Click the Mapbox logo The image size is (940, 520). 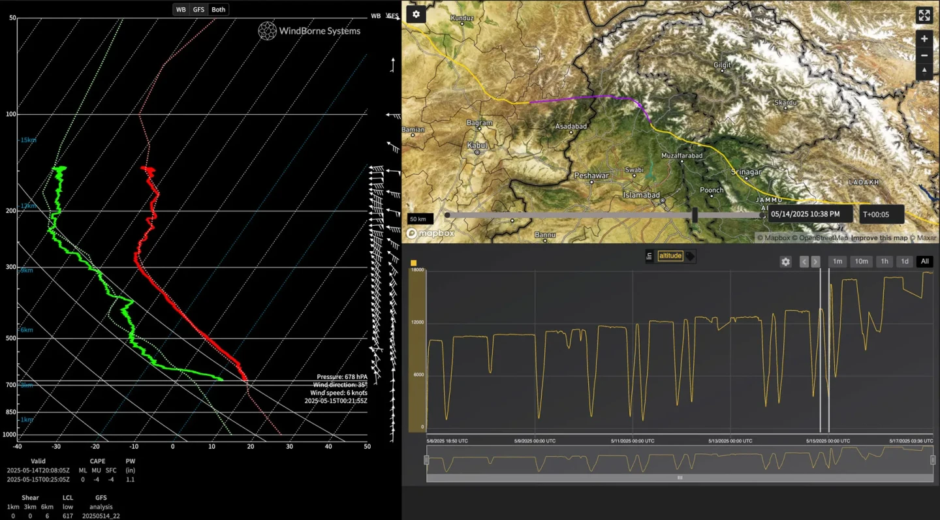point(431,233)
